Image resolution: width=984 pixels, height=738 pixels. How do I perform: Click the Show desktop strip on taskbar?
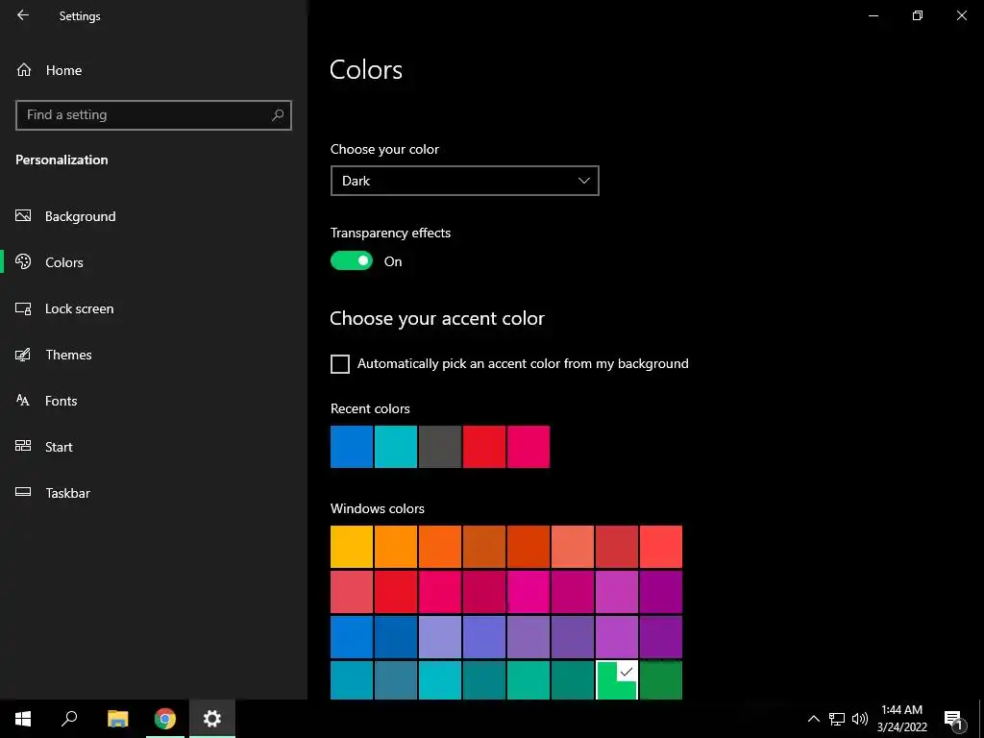tap(981, 719)
